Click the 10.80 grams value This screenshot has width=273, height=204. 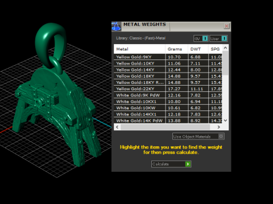[174, 101]
